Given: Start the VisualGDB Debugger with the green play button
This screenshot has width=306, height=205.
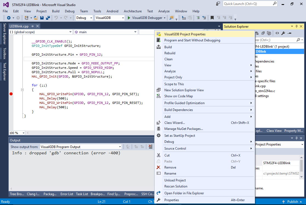Looking at the screenshot, I should [x=129, y=18].
